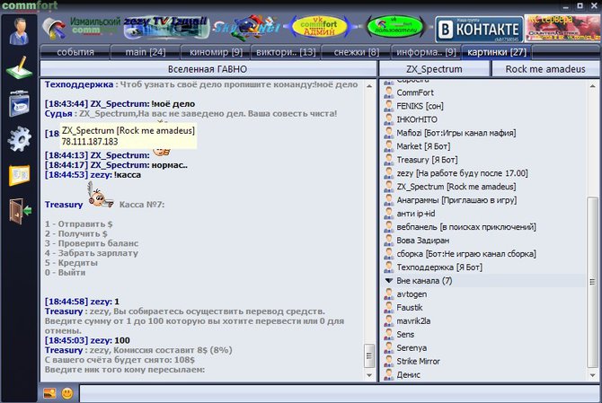
Task: Open settings gear icon in sidebar
Action: point(18,138)
